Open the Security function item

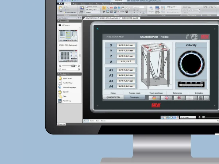coord(66,92)
